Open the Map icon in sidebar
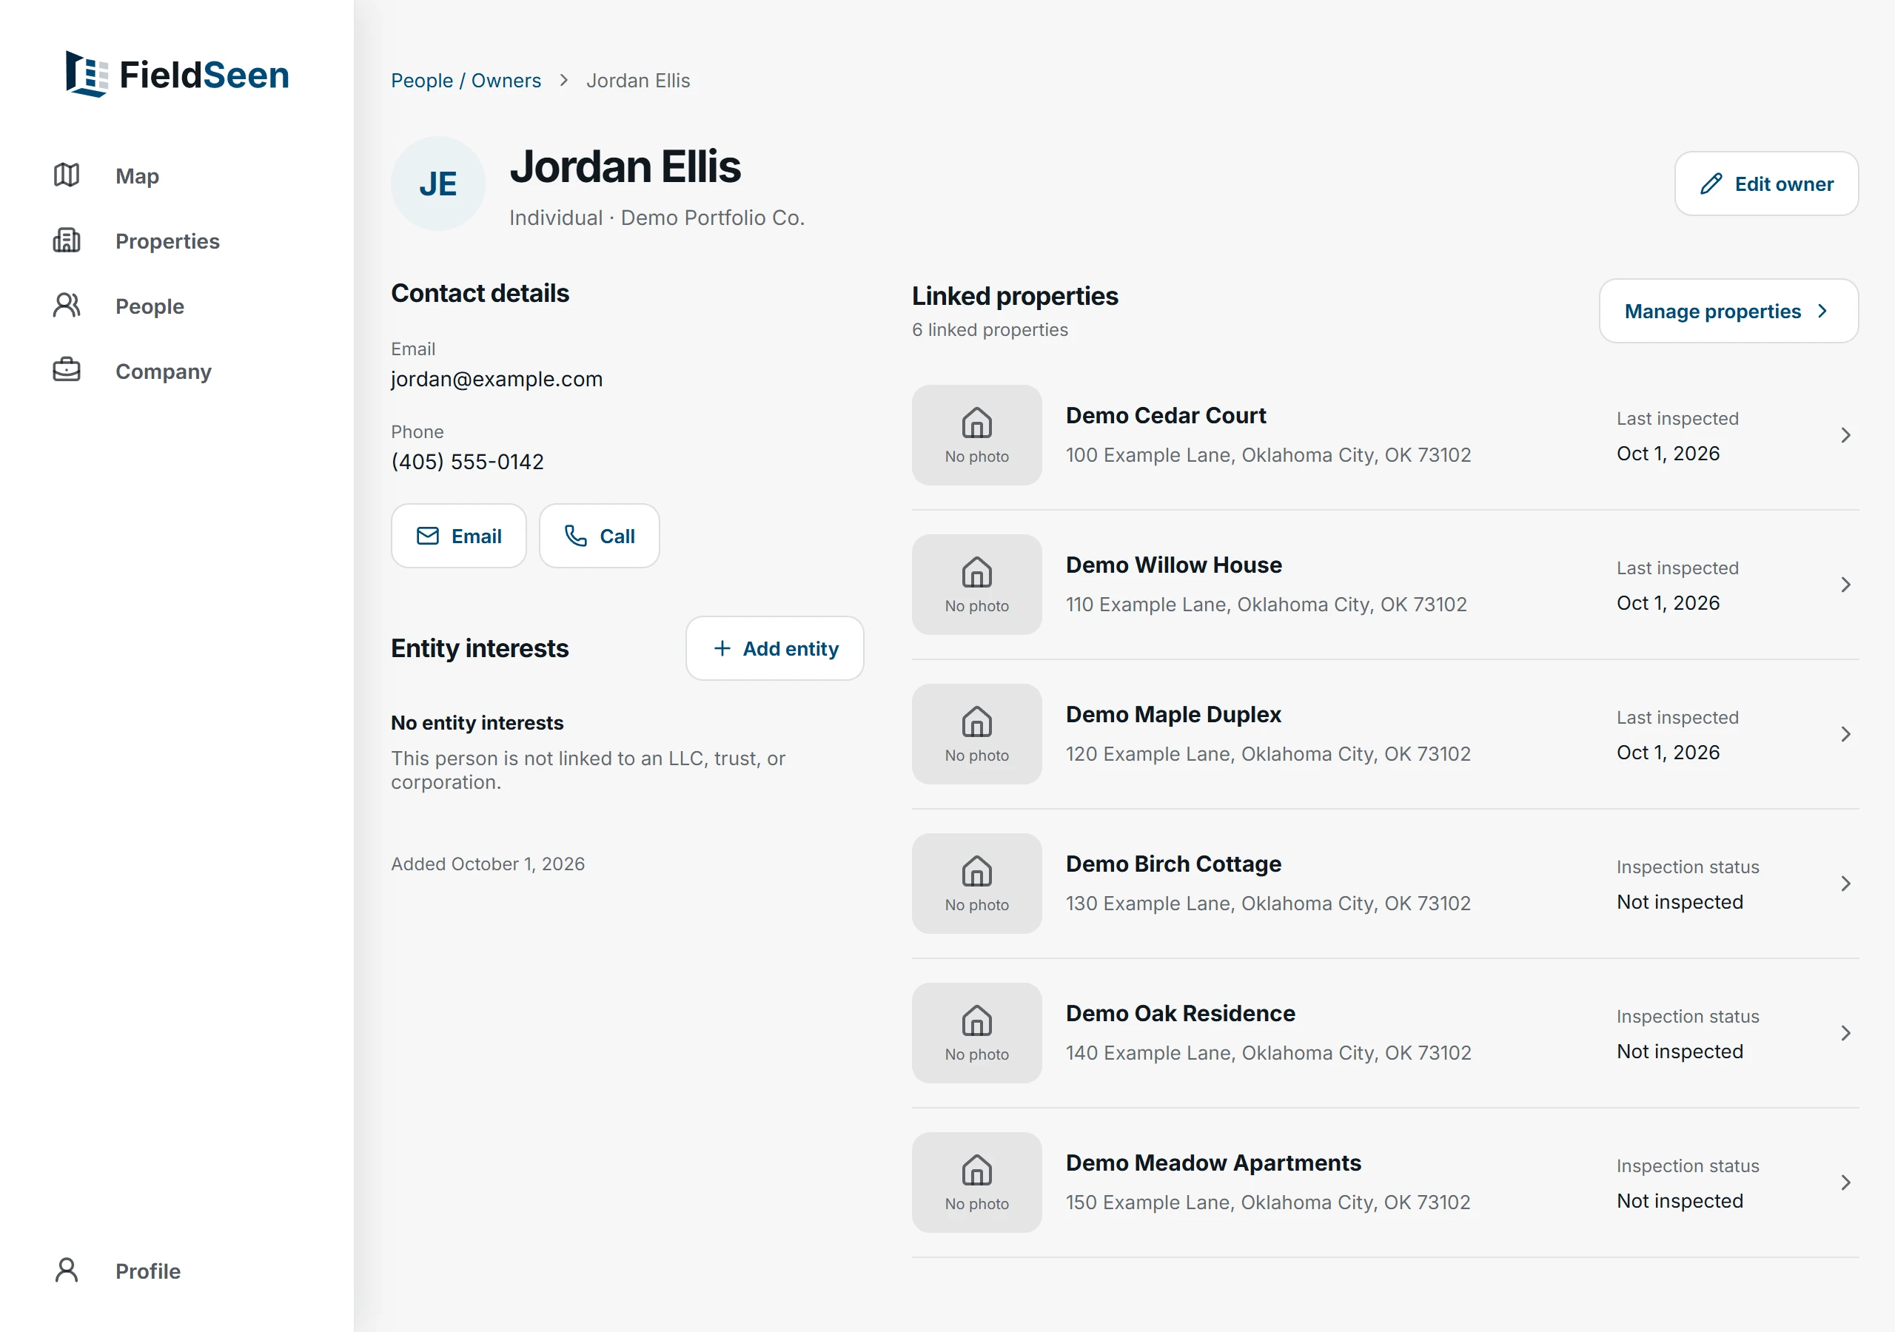 coord(67,175)
